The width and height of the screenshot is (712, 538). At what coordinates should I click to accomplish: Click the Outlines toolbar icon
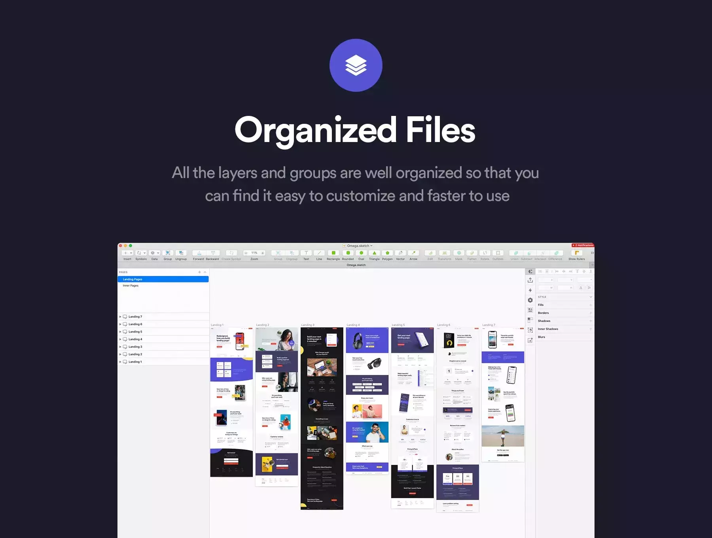tap(498, 253)
